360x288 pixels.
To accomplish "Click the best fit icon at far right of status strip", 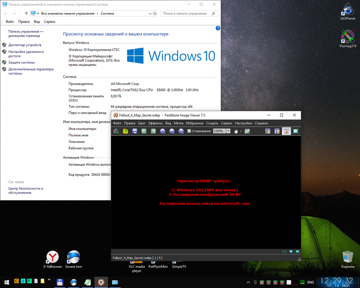I will click(298, 252).
